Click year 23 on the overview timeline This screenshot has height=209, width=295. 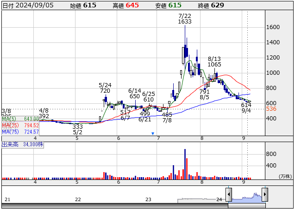(x=148, y=199)
